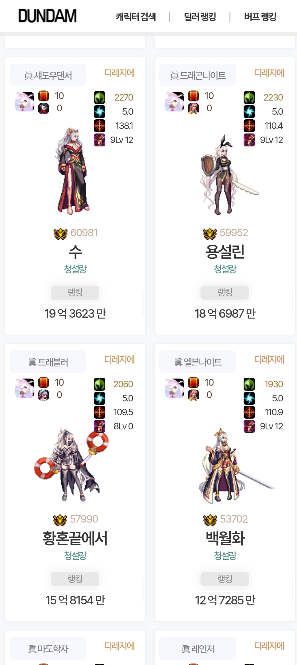This screenshot has width=297, height=665.
Task: Open the DUNDAM home logo
Action: 48,16
